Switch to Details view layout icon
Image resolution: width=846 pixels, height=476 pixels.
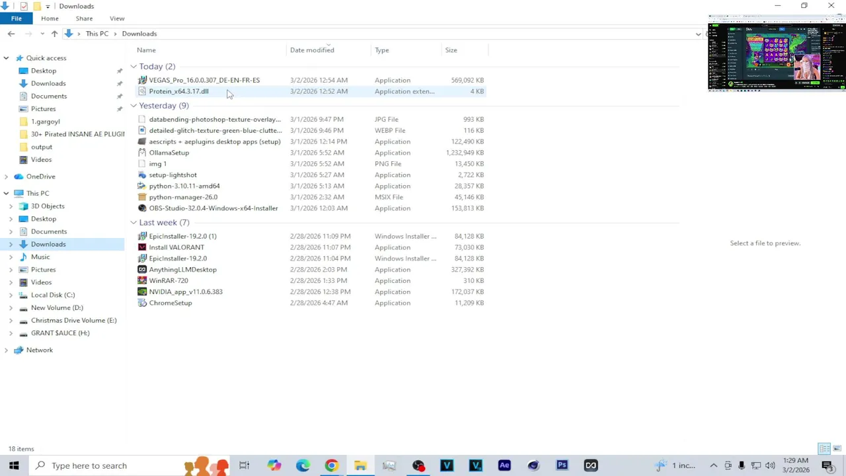tap(824, 449)
